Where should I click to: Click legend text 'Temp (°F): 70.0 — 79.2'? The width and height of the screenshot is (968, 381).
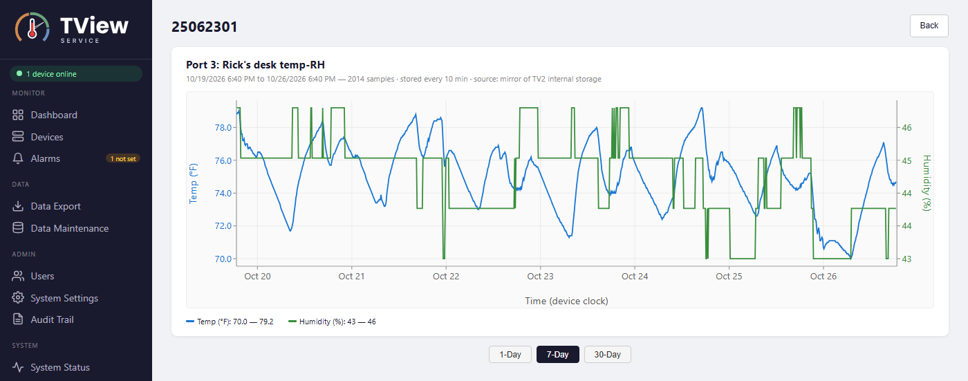(235, 322)
